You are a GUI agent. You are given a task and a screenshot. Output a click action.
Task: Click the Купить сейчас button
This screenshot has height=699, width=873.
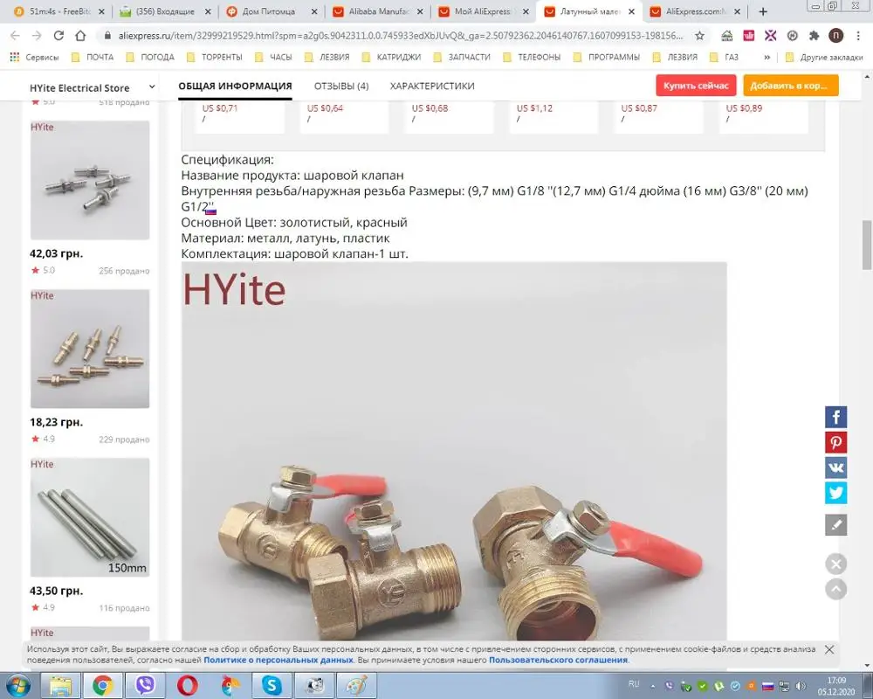point(696,86)
